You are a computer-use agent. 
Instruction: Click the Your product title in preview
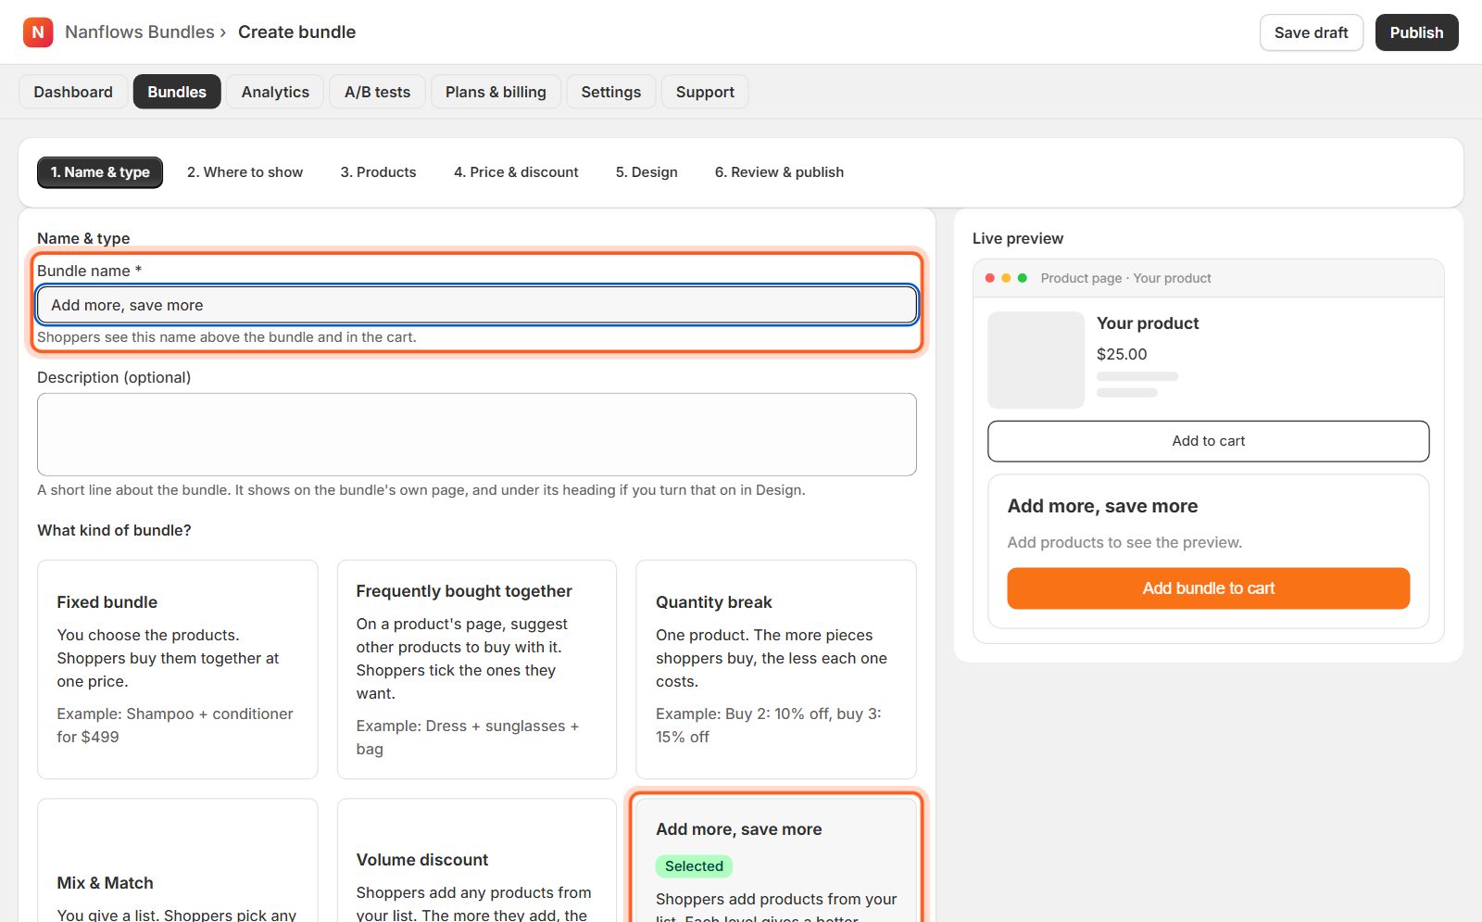[x=1148, y=323]
